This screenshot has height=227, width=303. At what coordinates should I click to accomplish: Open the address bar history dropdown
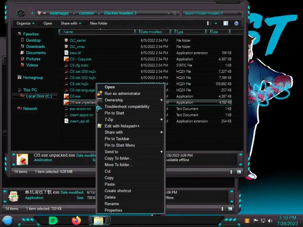(x=168, y=13)
